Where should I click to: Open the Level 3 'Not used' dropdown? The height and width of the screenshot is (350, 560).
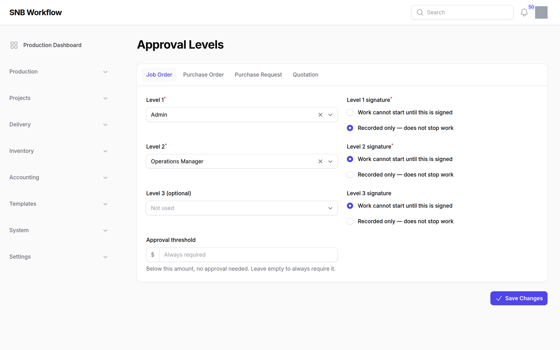point(242,208)
